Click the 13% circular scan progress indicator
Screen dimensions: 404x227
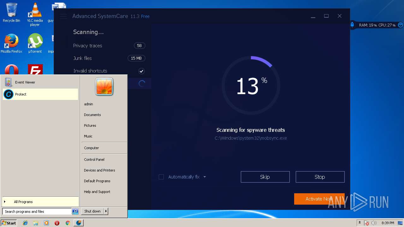(x=251, y=85)
